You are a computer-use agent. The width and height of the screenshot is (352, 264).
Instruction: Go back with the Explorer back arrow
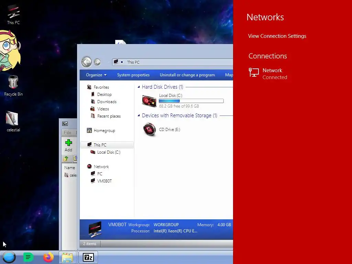86,62
